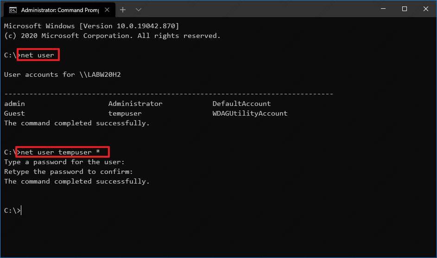Maximize the terminal window

[404, 9]
